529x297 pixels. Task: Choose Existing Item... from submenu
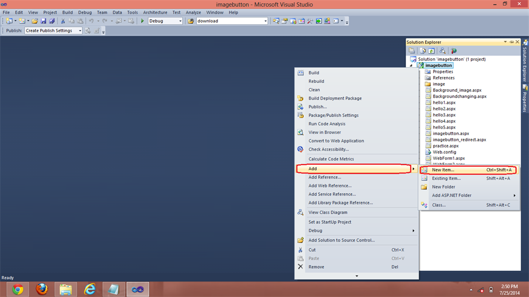469,179
